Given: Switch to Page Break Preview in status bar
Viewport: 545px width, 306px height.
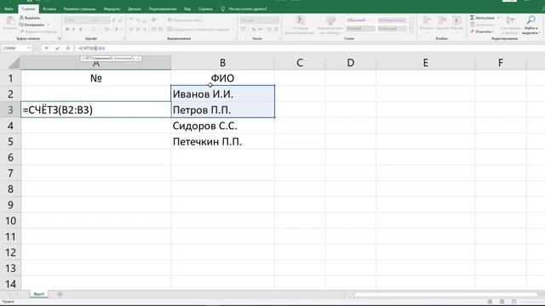Looking at the screenshot, I should [513, 302].
